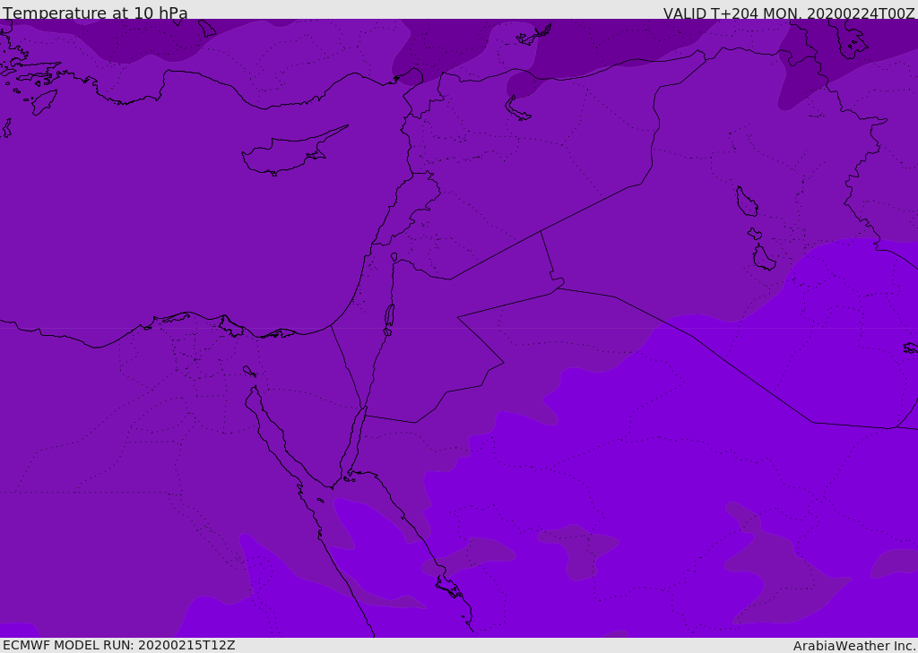
Task: Click the 'ECMWF MODEL RUN: 20200215T12Z' footer text
Action: pos(119,646)
